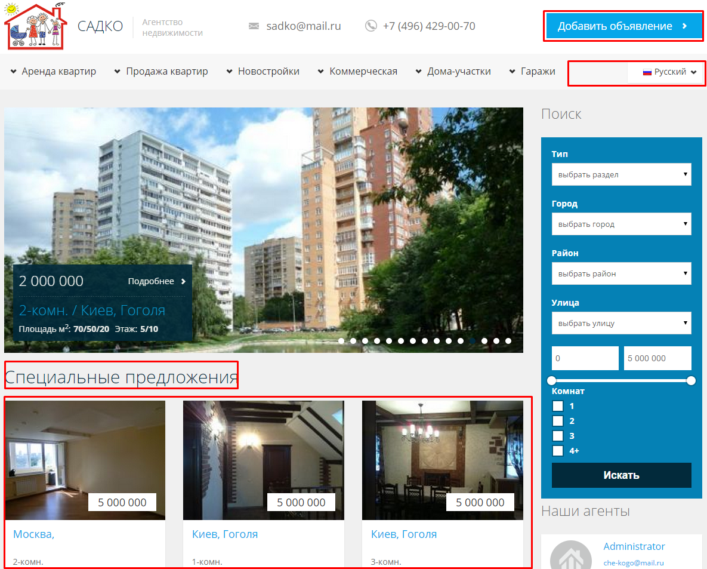Open the Administrator agent profile link
This screenshot has height=569, width=707.
pos(634,546)
